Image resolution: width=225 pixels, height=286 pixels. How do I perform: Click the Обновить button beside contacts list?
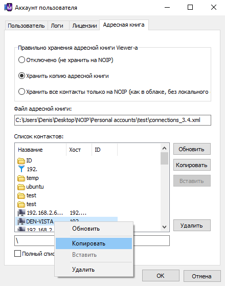(192, 149)
